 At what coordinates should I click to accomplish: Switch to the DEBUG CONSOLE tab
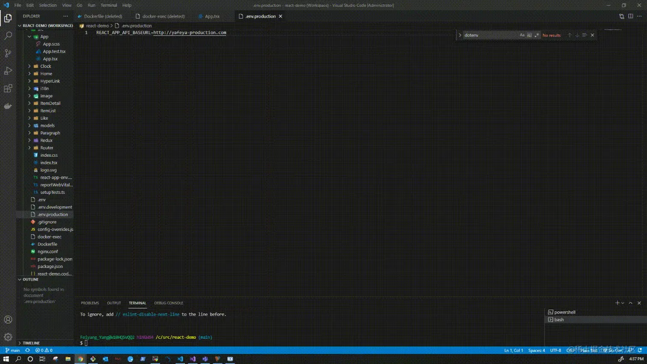click(168, 302)
